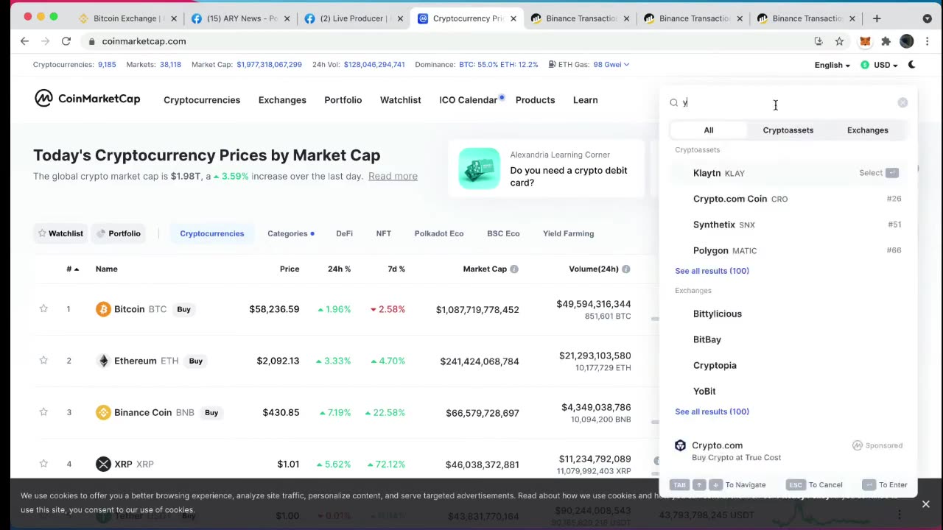
Task: Click the Binance Coin icon
Action: coord(103,412)
